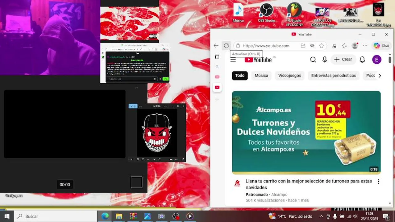Collapse the panel with the up chevron
This screenshot has height=222, width=395.
pyautogui.click(x=136, y=88)
